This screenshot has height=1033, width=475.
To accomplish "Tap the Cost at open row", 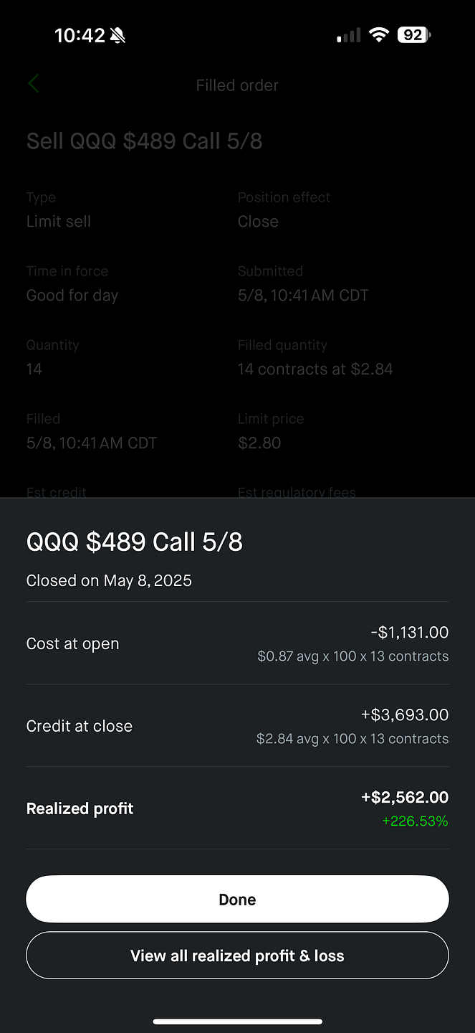I will [237, 643].
